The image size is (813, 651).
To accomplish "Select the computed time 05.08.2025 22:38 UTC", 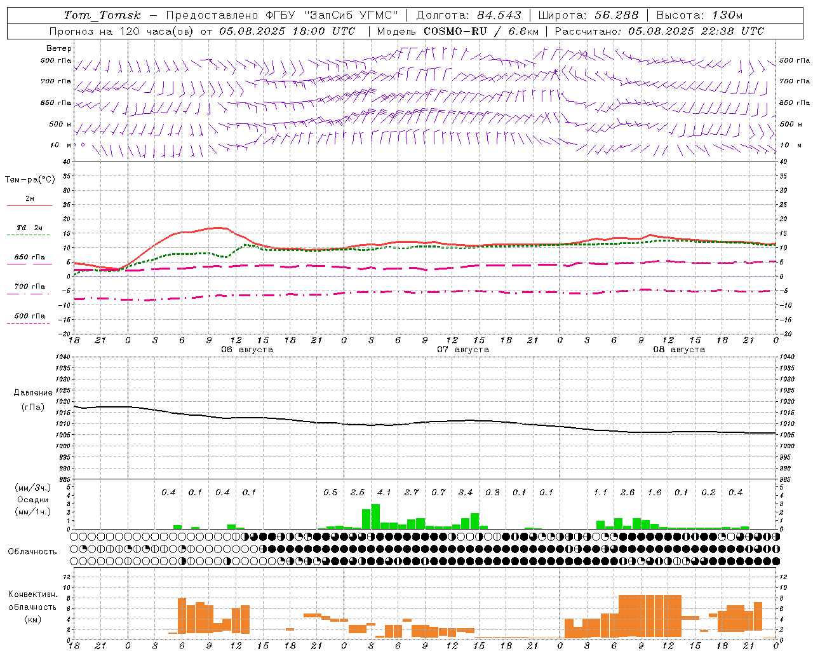I will click(696, 31).
